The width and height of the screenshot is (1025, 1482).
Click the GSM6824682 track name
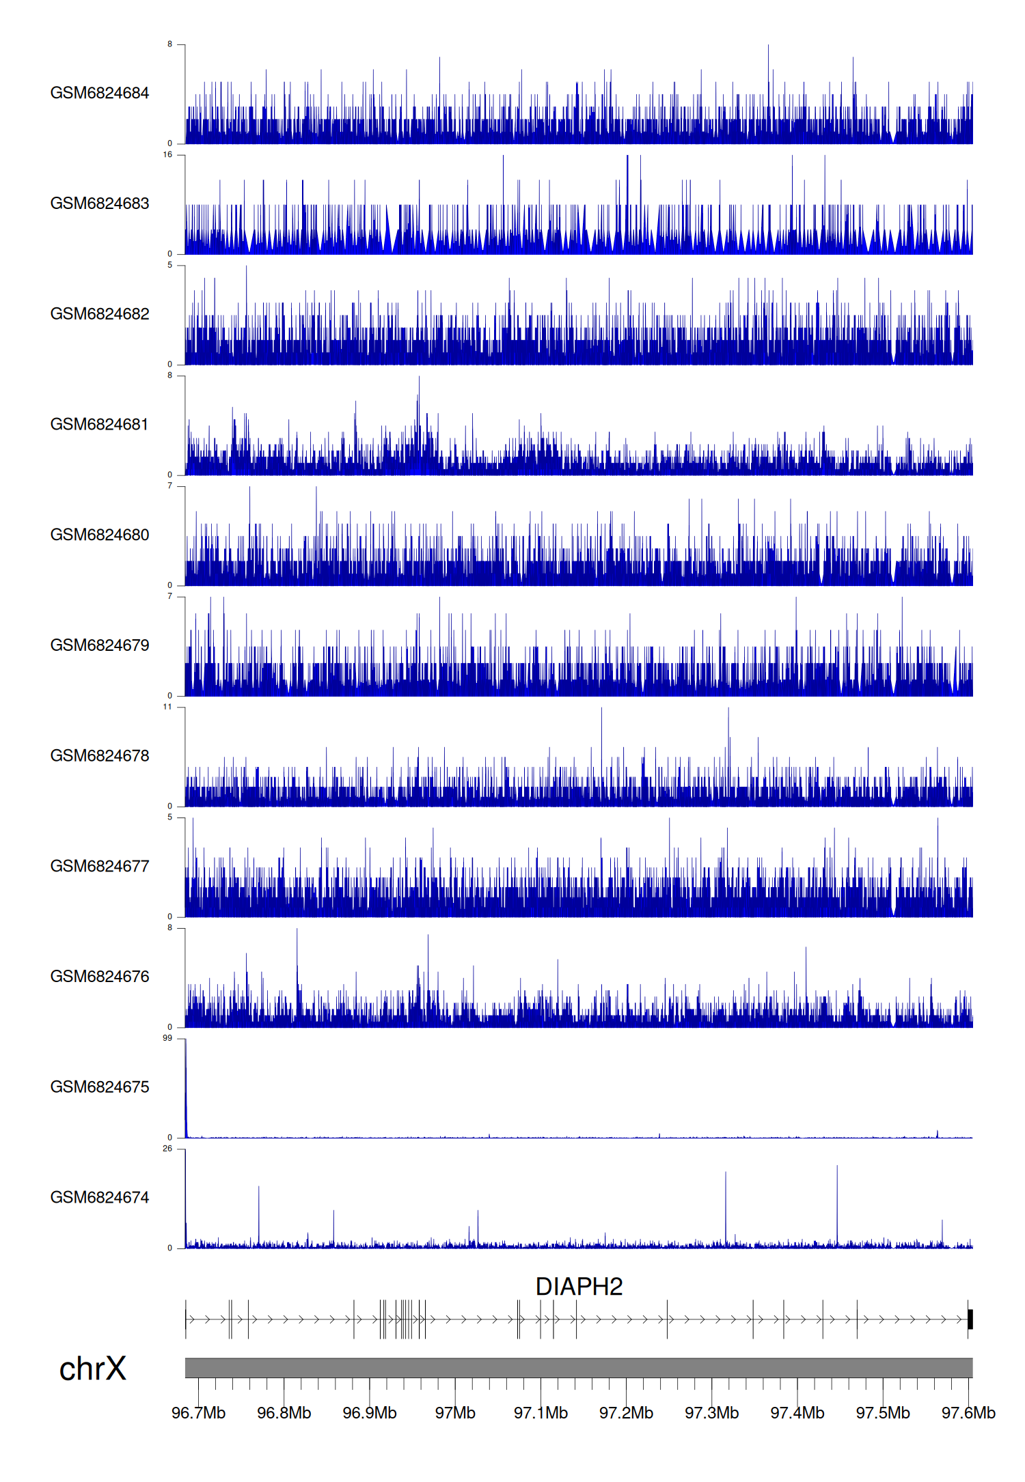pyautogui.click(x=100, y=314)
